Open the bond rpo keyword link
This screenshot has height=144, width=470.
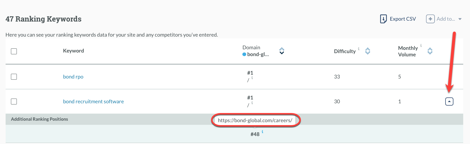pos(73,77)
